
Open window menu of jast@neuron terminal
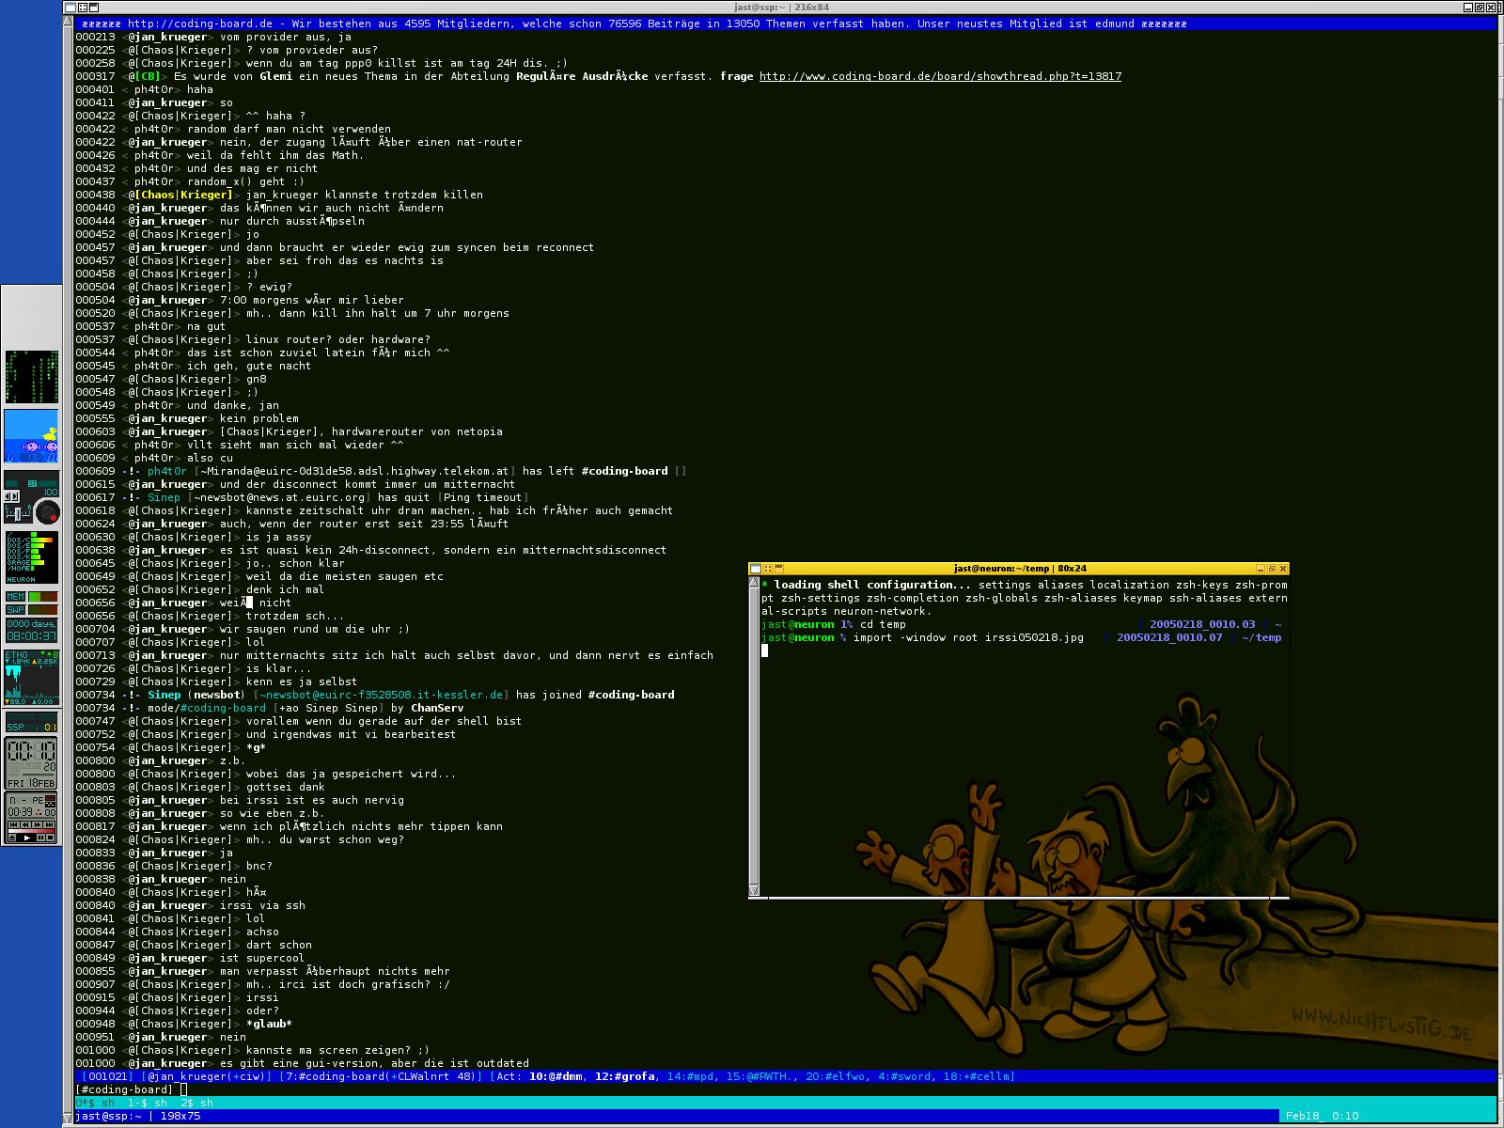click(x=754, y=569)
